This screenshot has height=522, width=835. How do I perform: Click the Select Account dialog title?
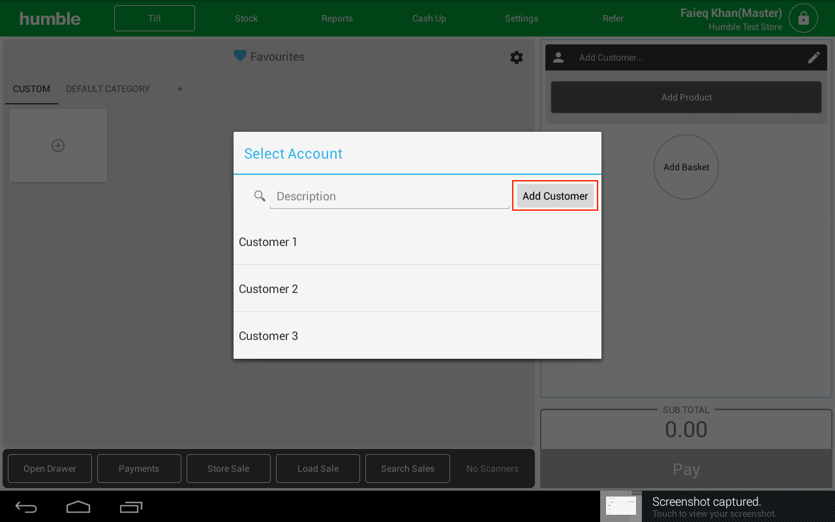click(293, 153)
